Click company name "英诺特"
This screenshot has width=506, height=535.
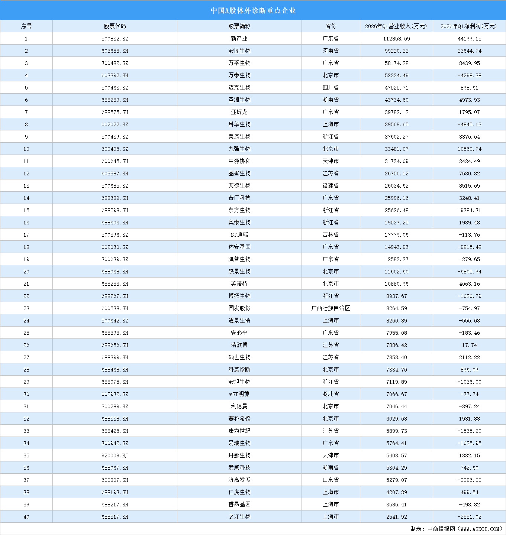tap(239, 284)
